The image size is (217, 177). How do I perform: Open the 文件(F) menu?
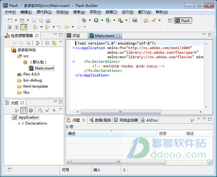tap(10, 12)
